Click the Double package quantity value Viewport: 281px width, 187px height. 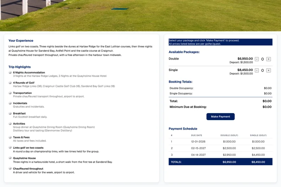pos(262,59)
